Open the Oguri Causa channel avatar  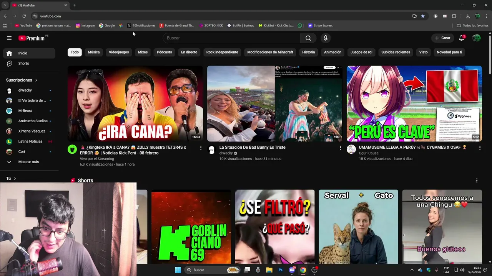click(351, 149)
